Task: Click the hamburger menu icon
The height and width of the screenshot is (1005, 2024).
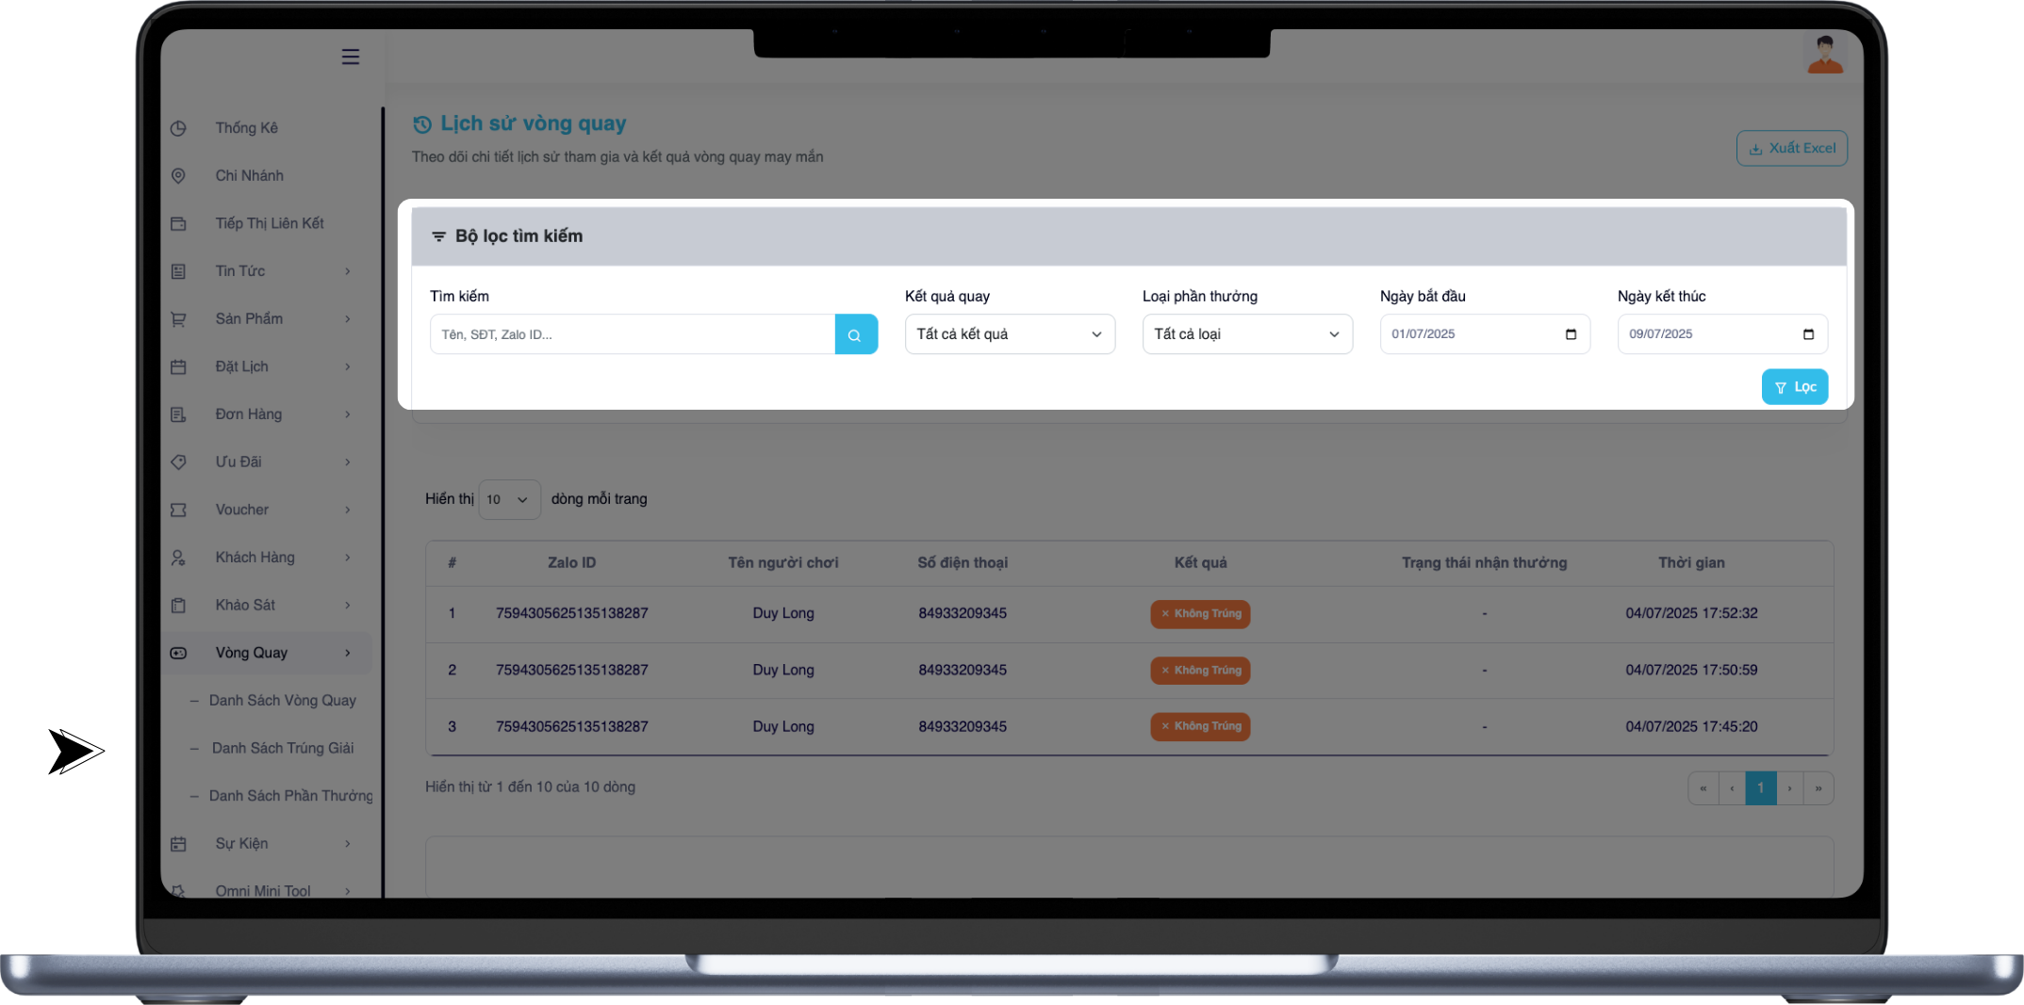Action: 350,57
